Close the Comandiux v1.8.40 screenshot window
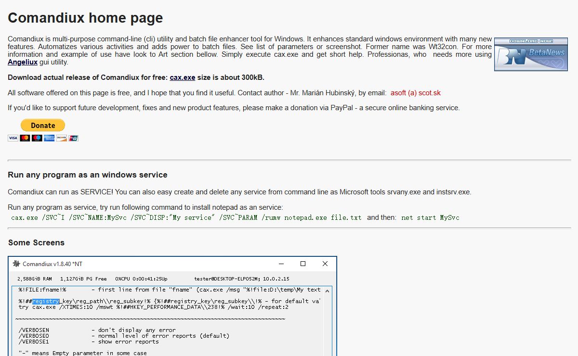This screenshot has height=356, width=578. pyautogui.click(x=325, y=264)
